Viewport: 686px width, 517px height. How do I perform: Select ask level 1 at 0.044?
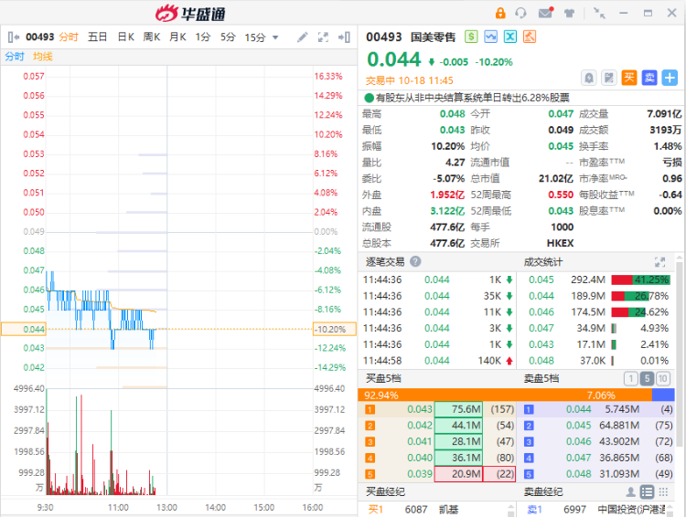(597, 409)
